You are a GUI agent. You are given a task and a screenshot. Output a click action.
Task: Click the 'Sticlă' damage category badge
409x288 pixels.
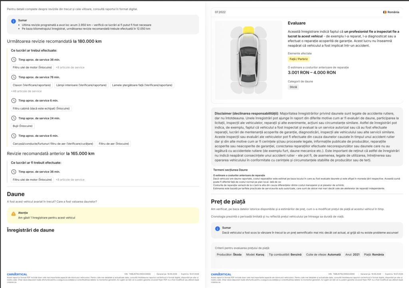tap(293, 87)
